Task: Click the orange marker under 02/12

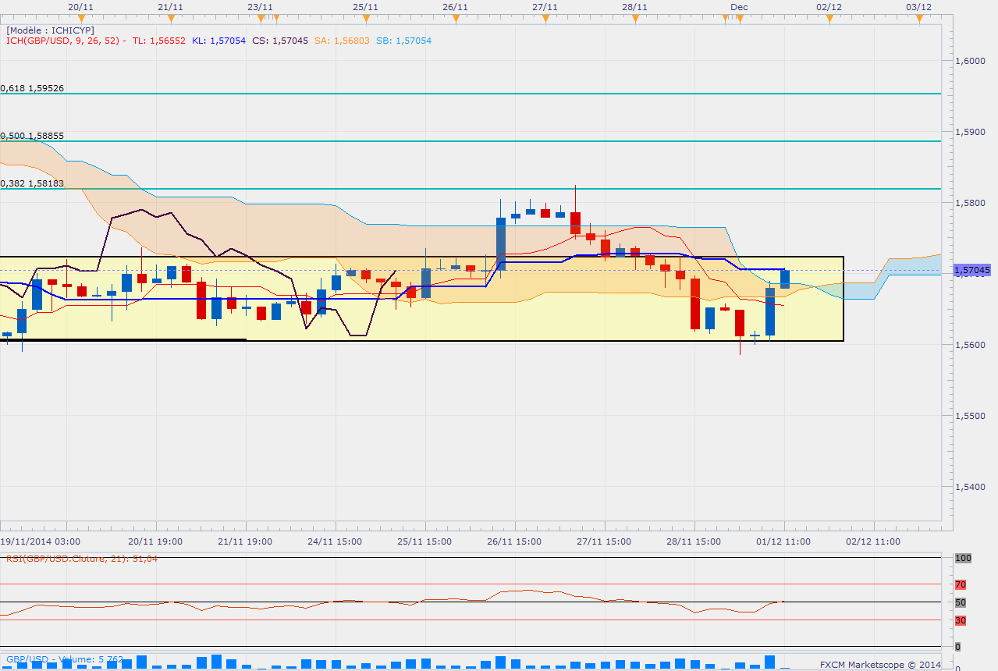Action: click(829, 19)
